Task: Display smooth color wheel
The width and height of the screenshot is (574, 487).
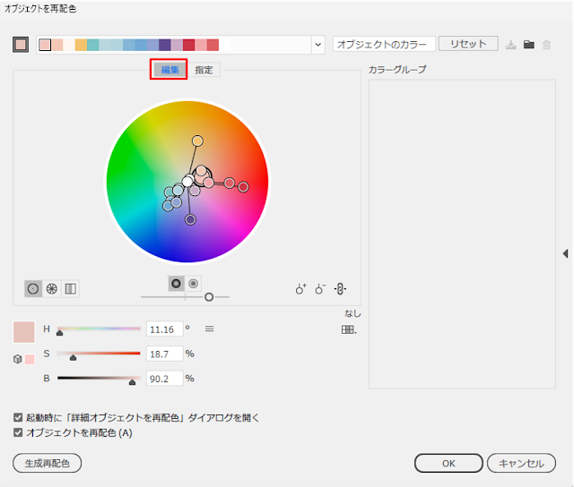Action: coord(33,289)
